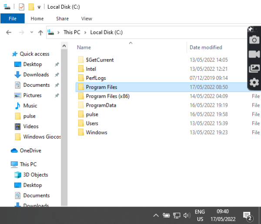The image size is (261, 224).
Task: Select This PC in navigation pane
Action: click(x=28, y=164)
